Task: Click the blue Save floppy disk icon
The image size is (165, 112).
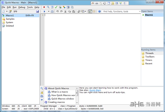Action: [x=38, y=12]
